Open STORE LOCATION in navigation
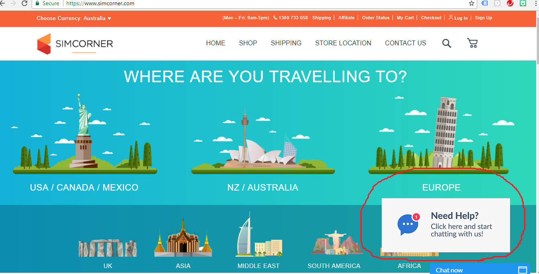This screenshot has width=539, height=274. (x=343, y=43)
